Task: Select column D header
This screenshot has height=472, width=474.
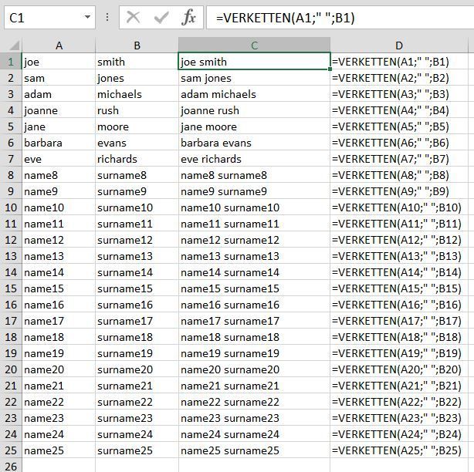Action: point(398,46)
